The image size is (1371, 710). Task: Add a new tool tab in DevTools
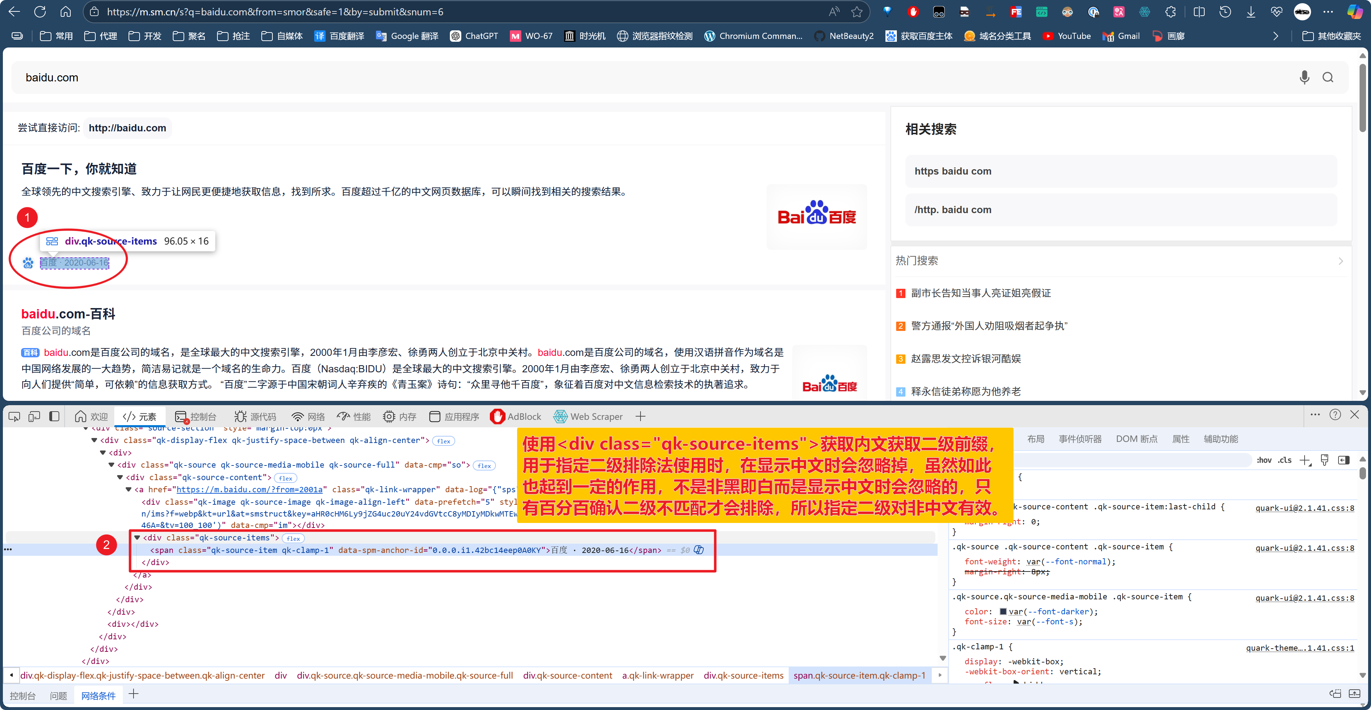pos(640,417)
